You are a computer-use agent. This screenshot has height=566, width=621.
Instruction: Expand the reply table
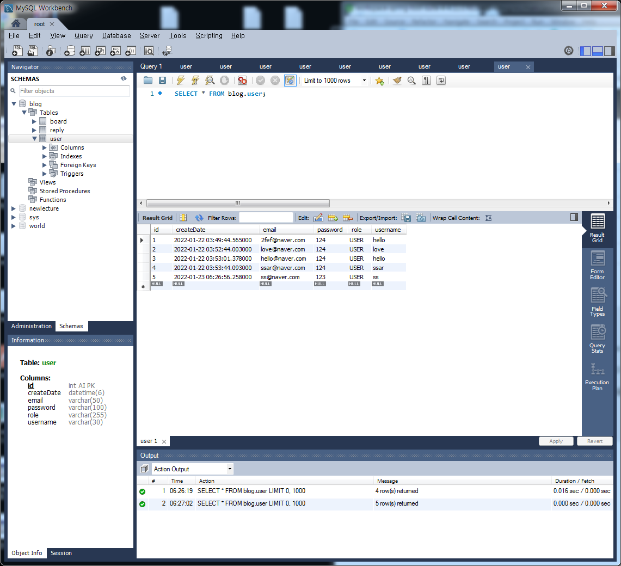click(x=34, y=130)
